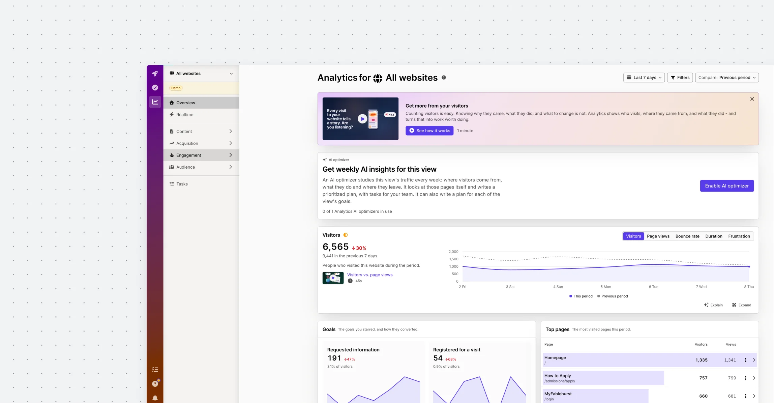Viewport: 774px width, 403px height.
Task: Expand the Visitors chart
Action: (742, 305)
